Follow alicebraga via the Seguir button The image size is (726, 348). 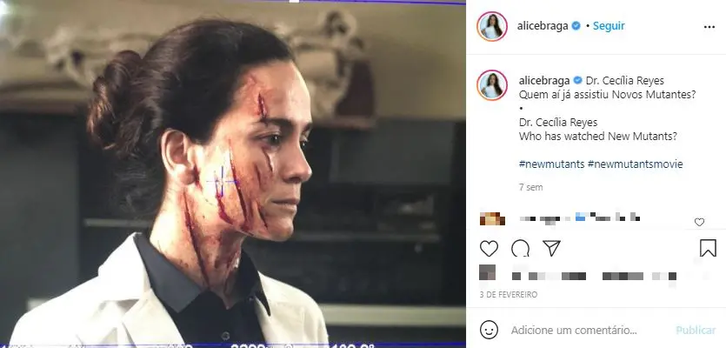609,26
